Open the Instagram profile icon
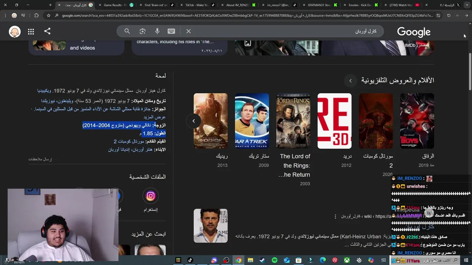This screenshot has width=472, height=265. point(150,196)
